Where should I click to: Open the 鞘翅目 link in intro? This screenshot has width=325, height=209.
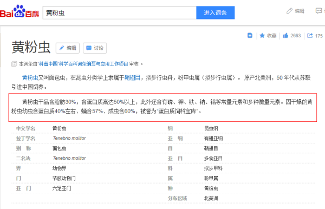[x=132, y=77]
